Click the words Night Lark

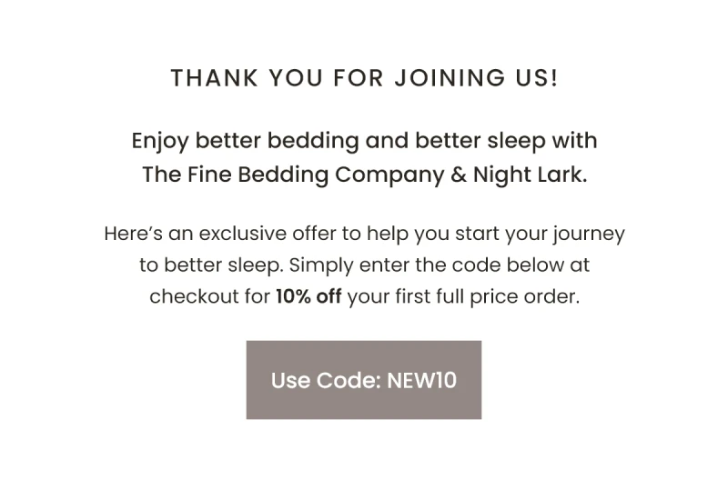pos(531,175)
